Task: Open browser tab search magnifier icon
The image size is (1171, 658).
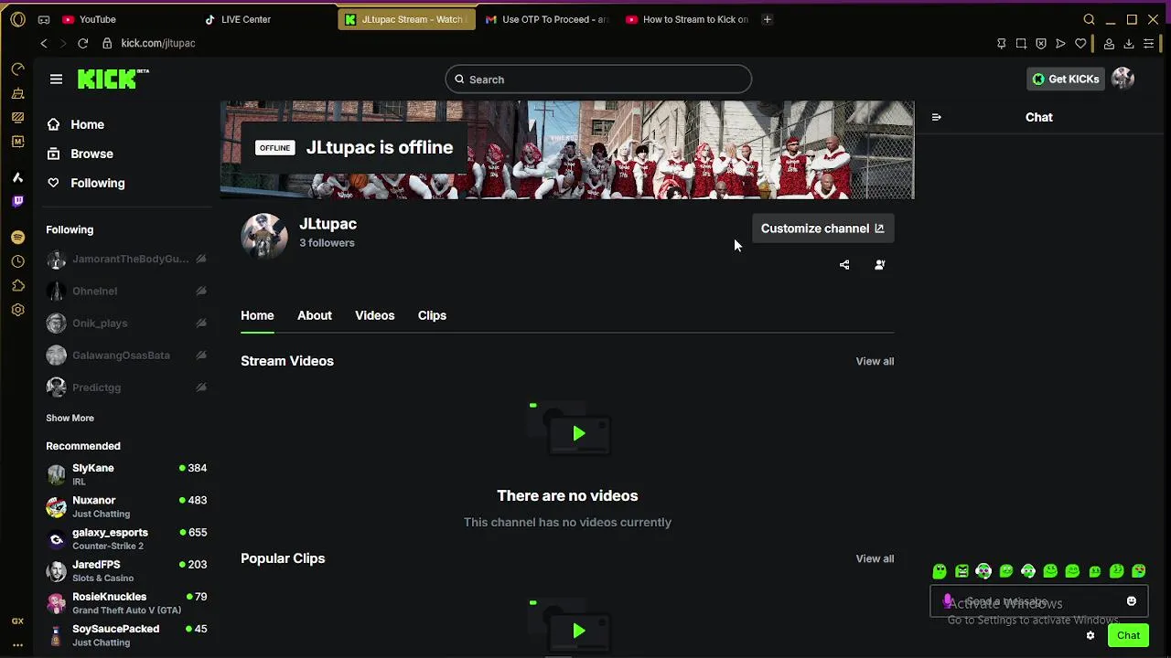Action: click(x=1089, y=19)
